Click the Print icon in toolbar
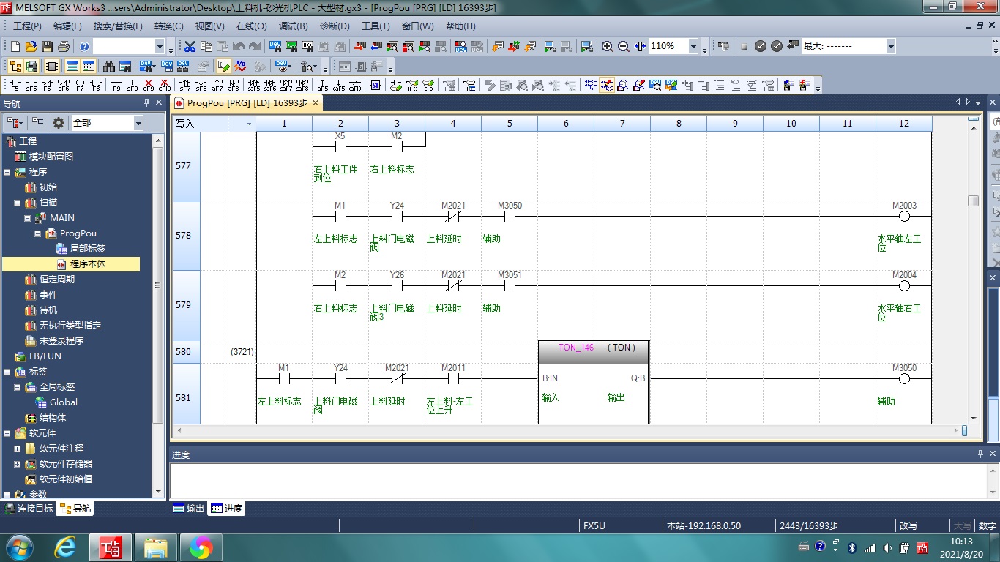This screenshot has width=1000, height=562. point(63,46)
